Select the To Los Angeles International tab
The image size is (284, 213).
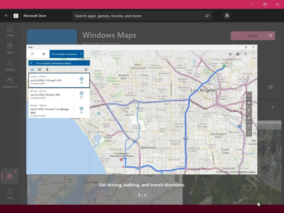[x=64, y=54]
